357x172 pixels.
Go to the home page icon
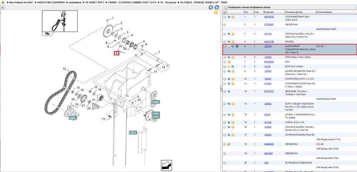coord(3,2)
